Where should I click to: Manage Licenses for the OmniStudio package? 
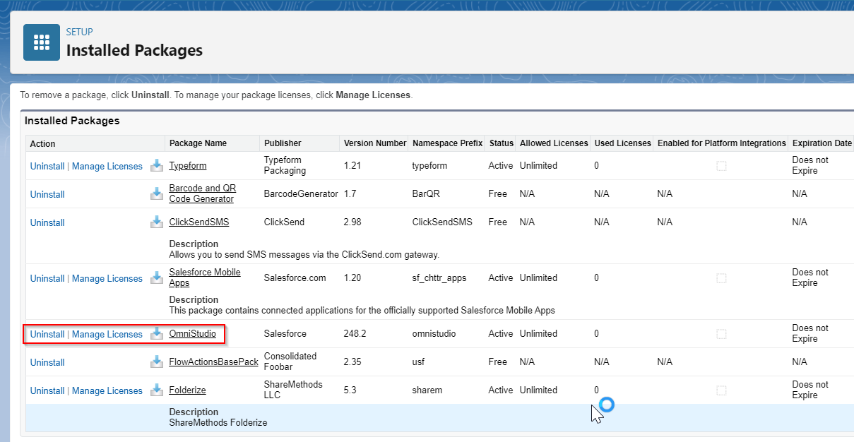[107, 333]
